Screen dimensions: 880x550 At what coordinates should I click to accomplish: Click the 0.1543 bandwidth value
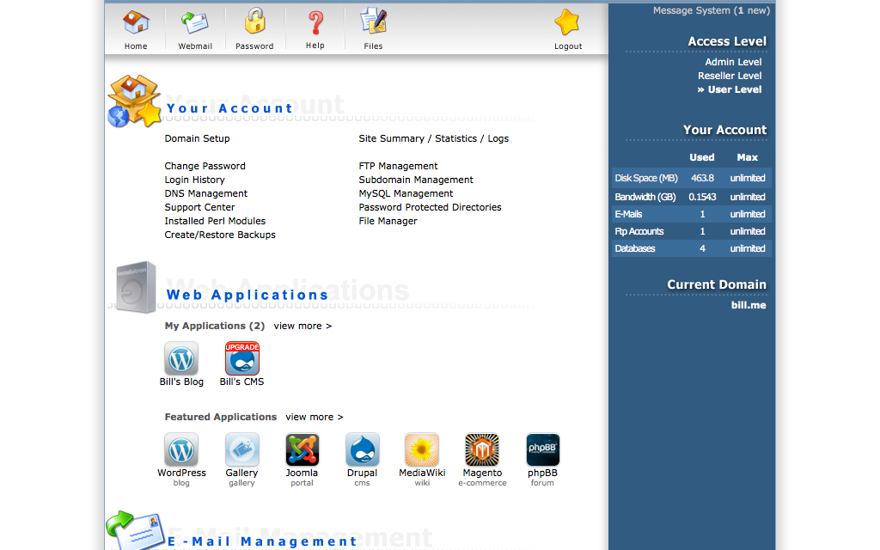[x=702, y=197]
